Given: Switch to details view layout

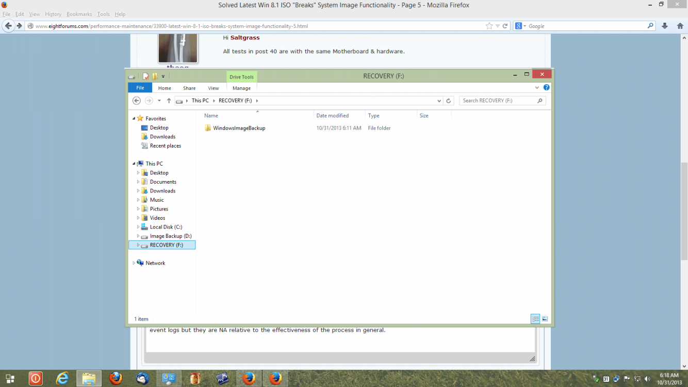Looking at the screenshot, I should 535,319.
